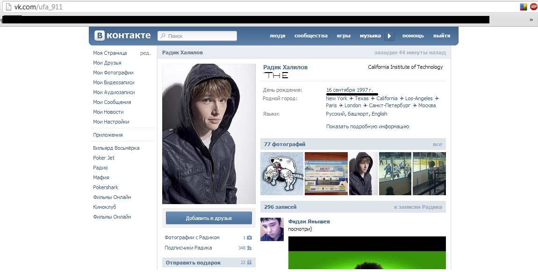Viewport: 538px width, 272px height.
Task: Click the Поиск search field
Action: coord(197,36)
